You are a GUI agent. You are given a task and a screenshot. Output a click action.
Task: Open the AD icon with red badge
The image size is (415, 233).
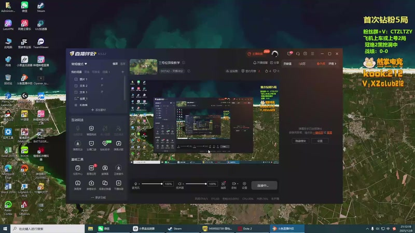click(x=92, y=168)
